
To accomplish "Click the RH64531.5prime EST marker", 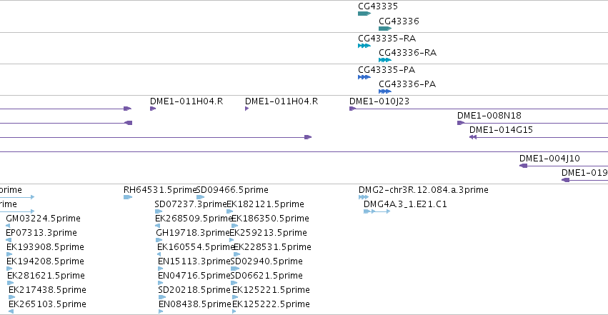I will point(128,197).
